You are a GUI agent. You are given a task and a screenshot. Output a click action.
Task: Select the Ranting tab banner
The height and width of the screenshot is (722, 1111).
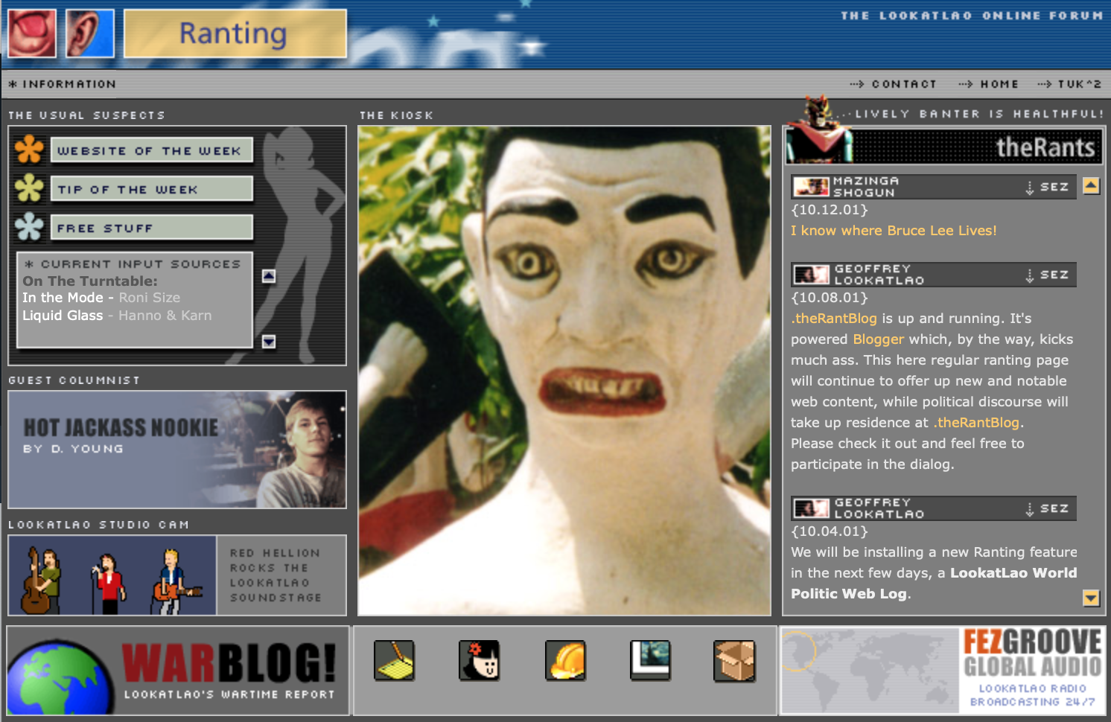[235, 33]
